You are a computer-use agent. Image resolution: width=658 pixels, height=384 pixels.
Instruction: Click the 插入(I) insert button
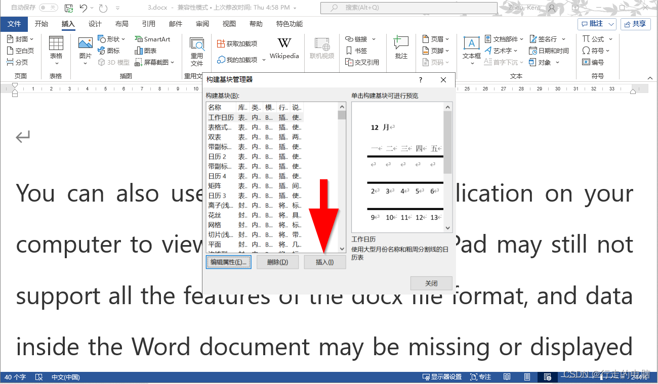point(325,262)
